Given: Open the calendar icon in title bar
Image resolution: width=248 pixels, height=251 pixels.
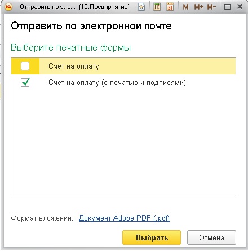Looking at the screenshot, I should coord(170,7).
